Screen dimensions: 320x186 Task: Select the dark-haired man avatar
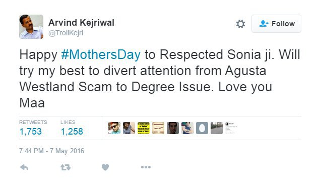pos(173,128)
